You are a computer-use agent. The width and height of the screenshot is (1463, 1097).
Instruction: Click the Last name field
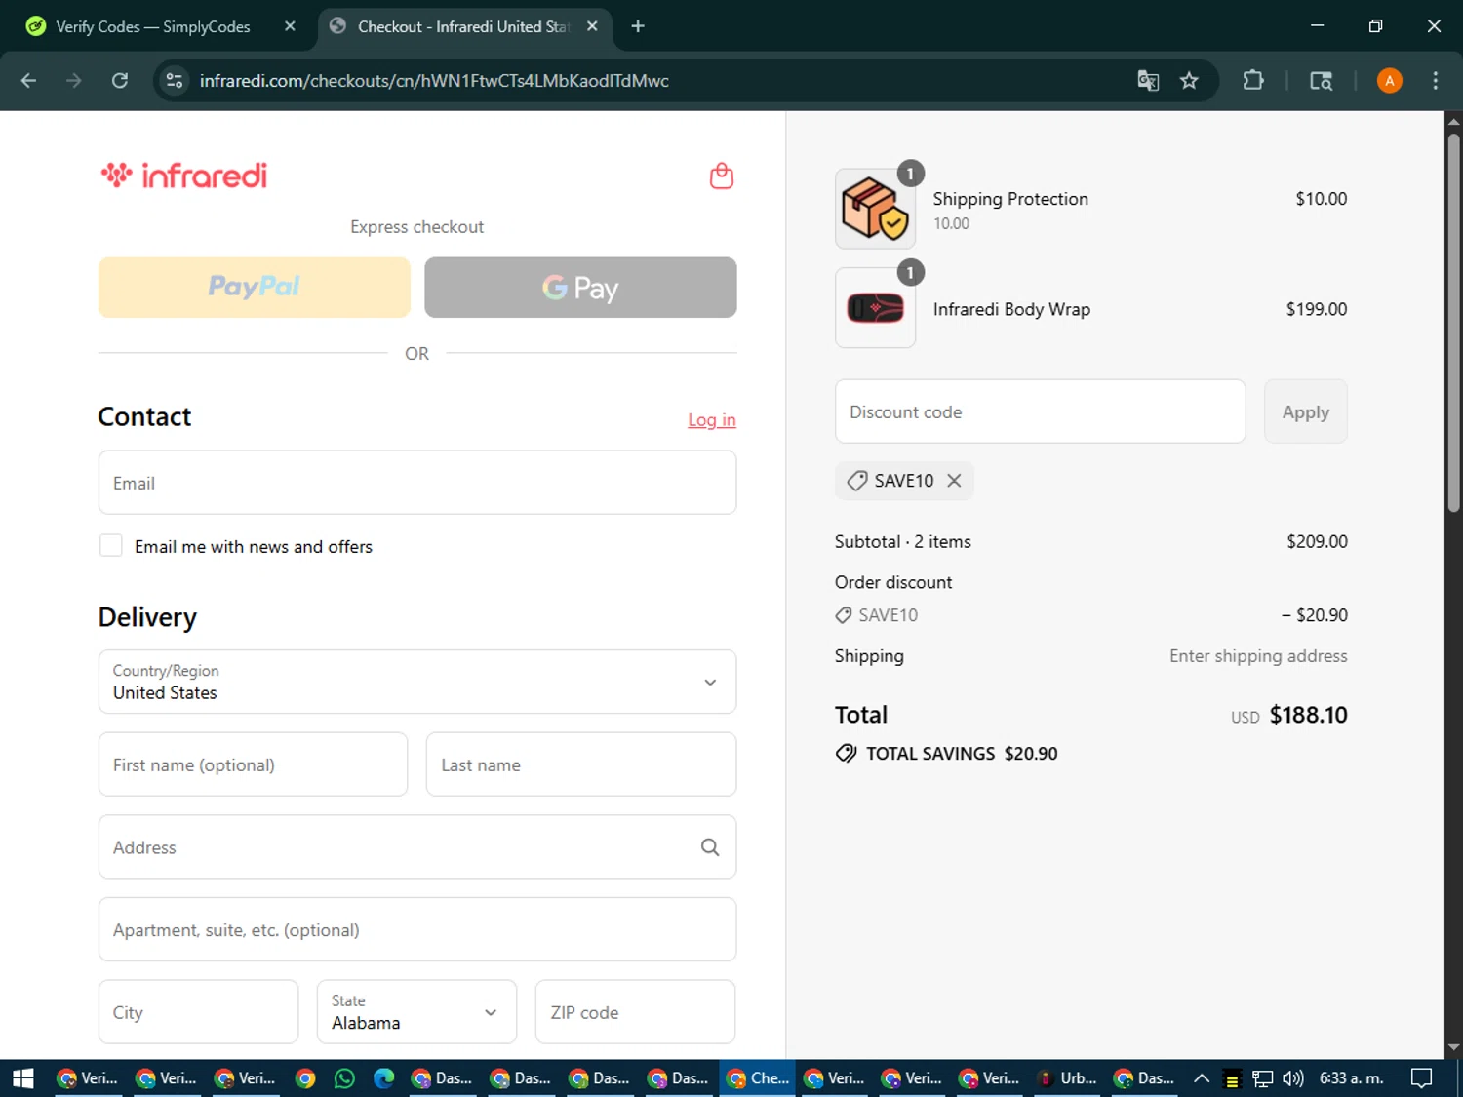[580, 764]
